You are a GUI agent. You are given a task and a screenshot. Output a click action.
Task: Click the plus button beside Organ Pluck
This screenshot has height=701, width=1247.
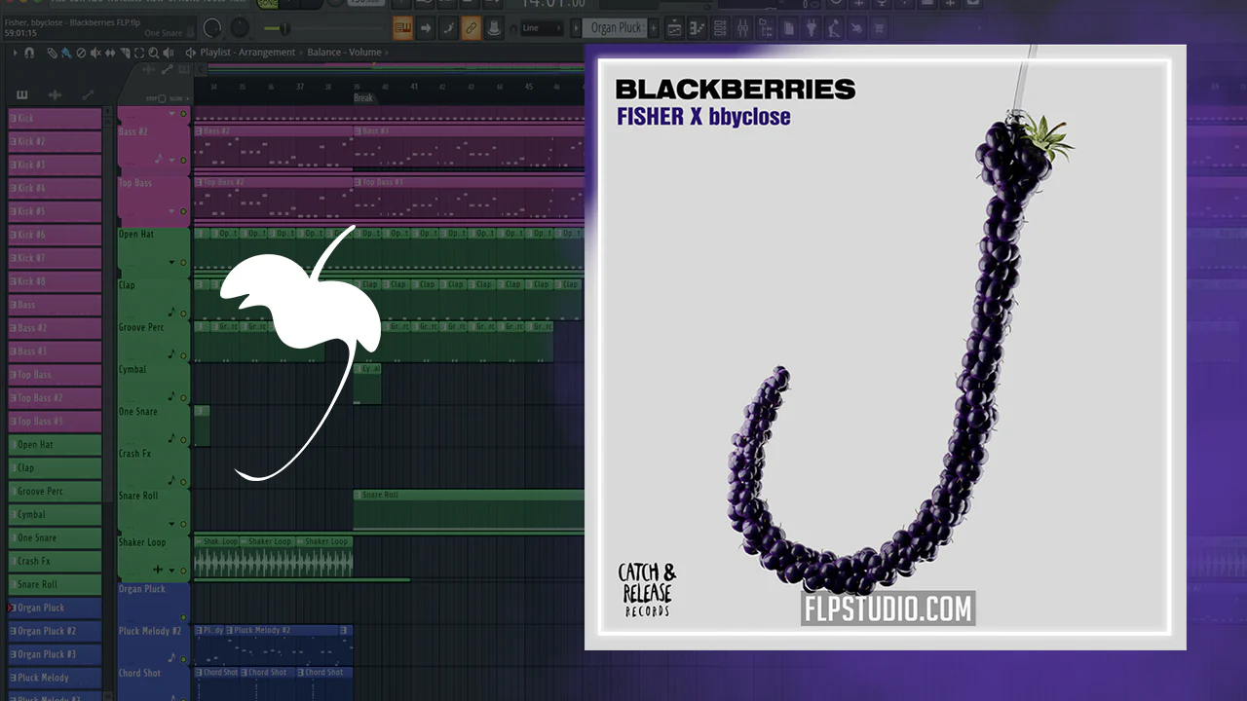(655, 28)
